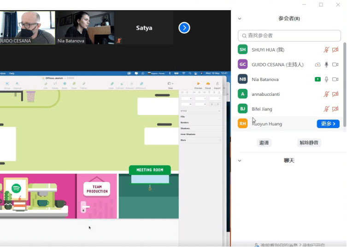Click the video camera icon for Nia Batanova
The image size is (347, 247).
coord(335,79)
